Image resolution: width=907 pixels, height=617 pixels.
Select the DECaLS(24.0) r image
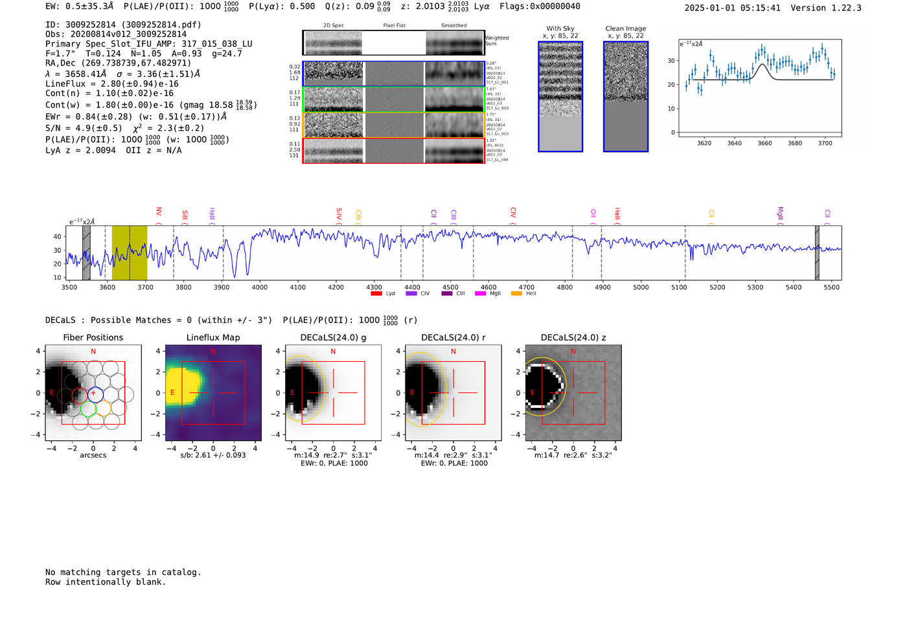454,393
